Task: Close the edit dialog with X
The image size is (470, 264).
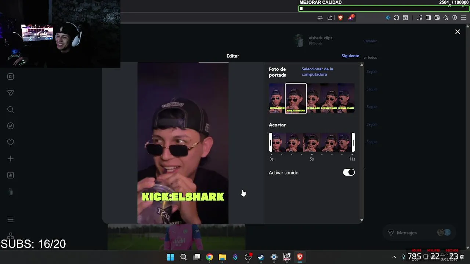Action: pyautogui.click(x=458, y=32)
